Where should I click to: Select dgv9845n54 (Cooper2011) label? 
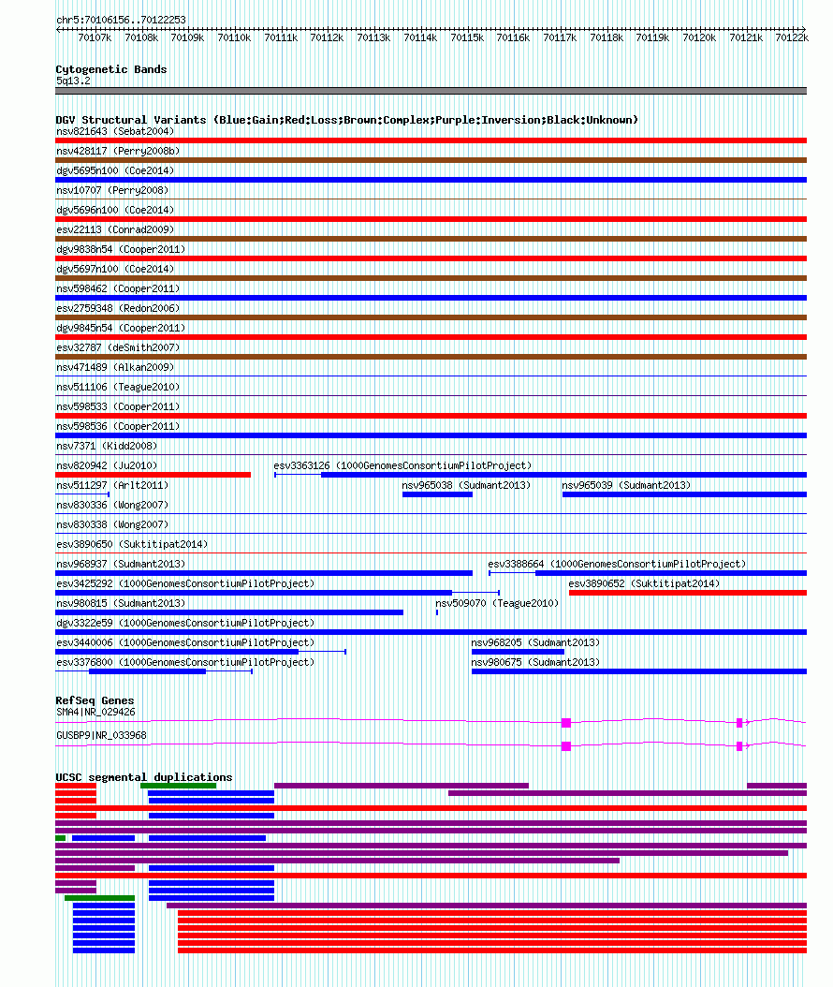tap(121, 328)
